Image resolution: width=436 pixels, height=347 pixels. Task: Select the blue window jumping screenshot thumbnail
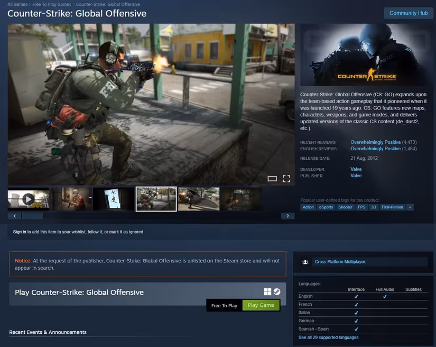114,199
